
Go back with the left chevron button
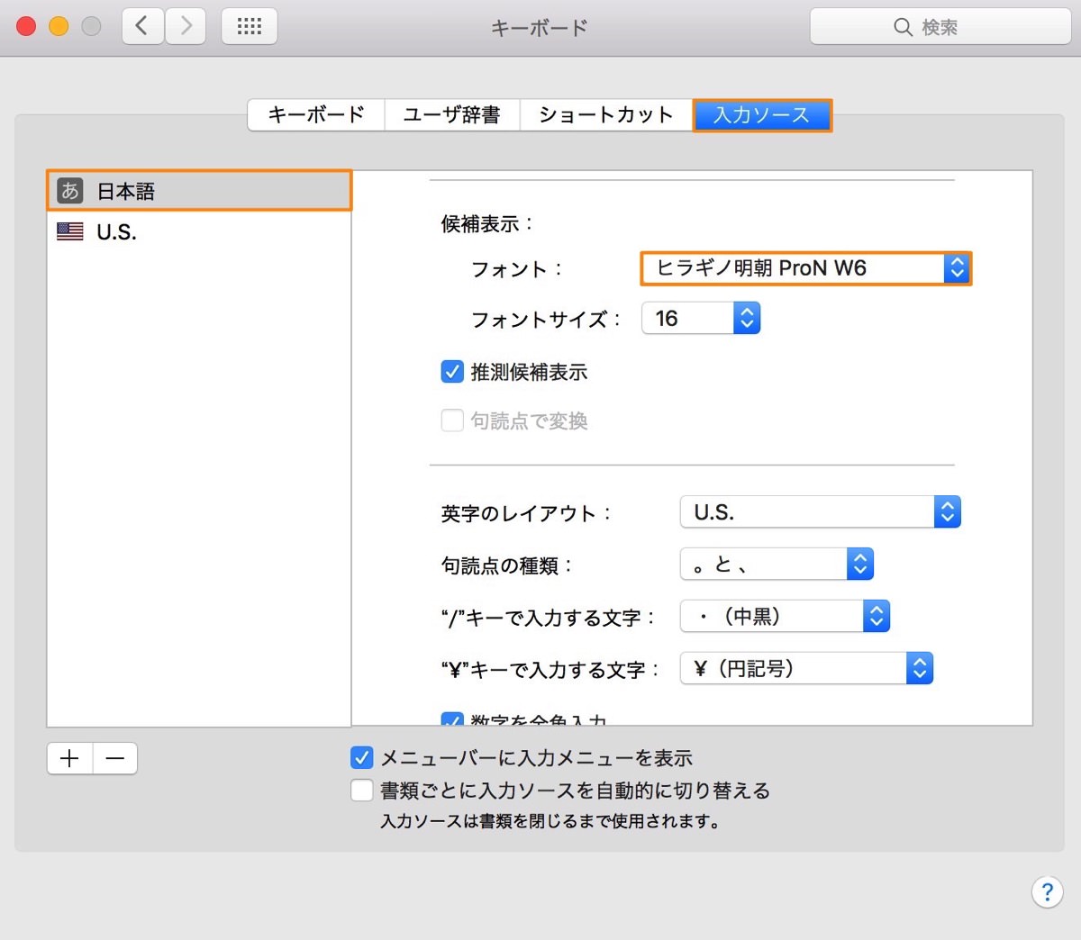(142, 26)
